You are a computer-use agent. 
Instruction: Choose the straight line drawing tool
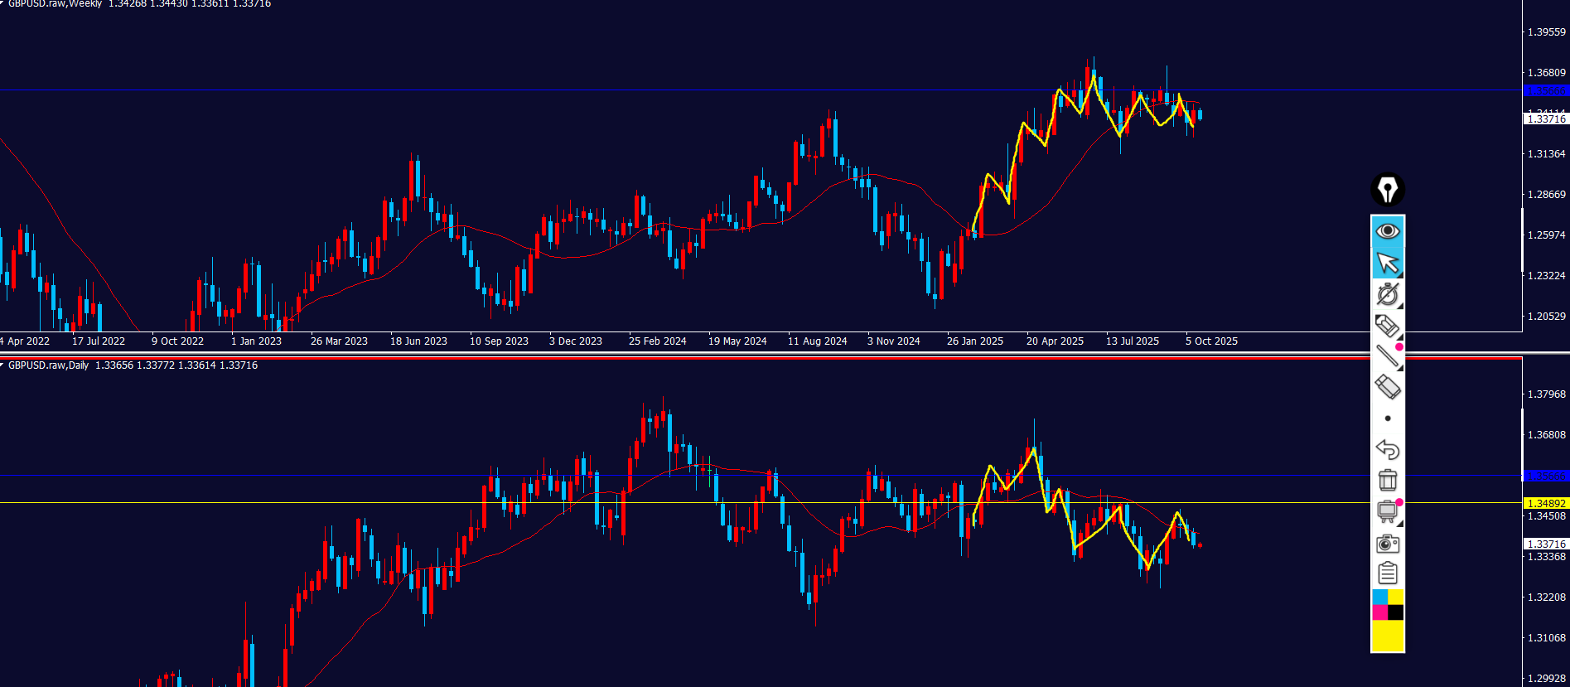point(1387,356)
